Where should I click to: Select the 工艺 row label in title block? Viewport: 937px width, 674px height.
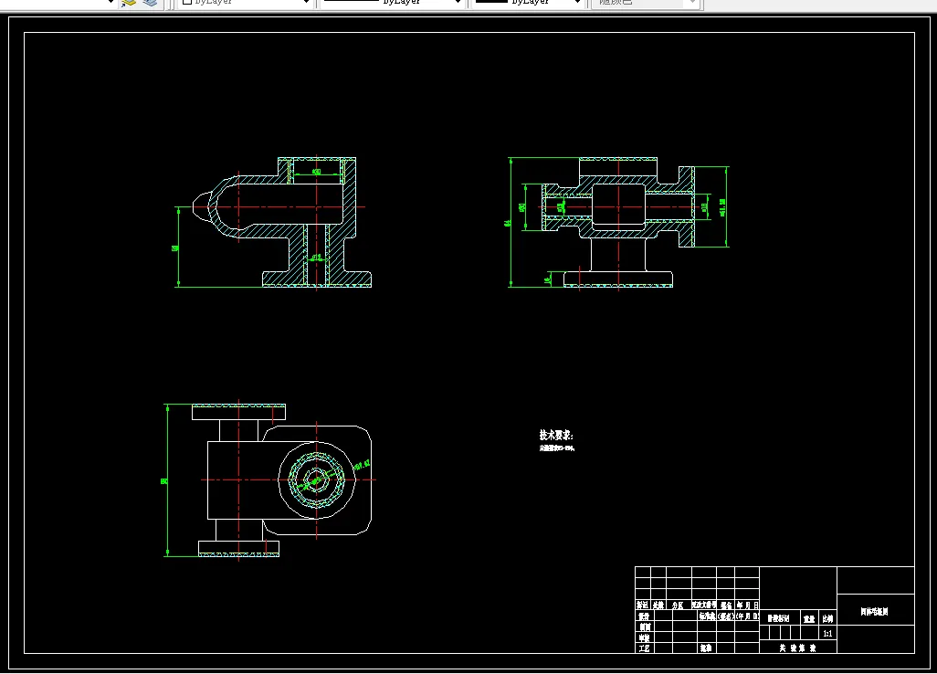644,648
